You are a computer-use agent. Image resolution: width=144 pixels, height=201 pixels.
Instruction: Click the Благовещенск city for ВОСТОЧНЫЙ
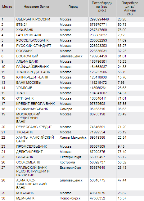[71, 56]
